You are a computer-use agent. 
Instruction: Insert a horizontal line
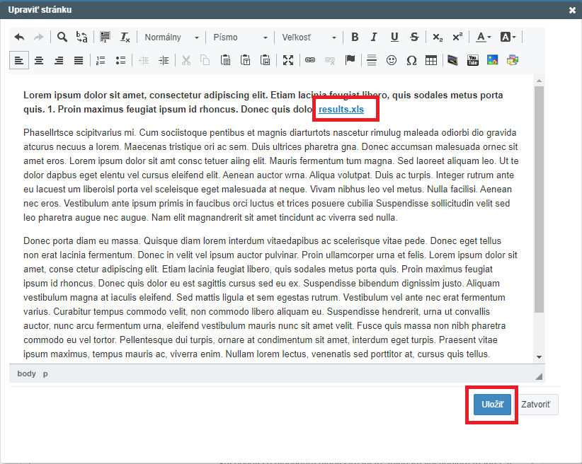coord(372,60)
